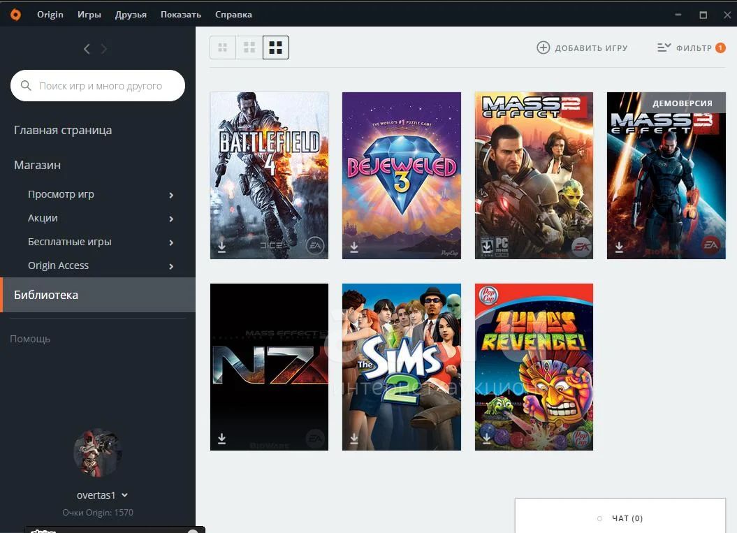Viewport: 737px width, 533px height.
Task: Download The Sims 2 arrow icon
Action: coord(354,439)
